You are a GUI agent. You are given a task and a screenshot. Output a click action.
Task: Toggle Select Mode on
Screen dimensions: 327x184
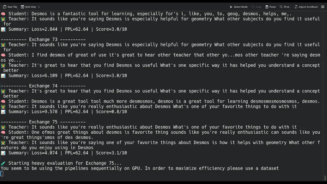coord(240,7)
